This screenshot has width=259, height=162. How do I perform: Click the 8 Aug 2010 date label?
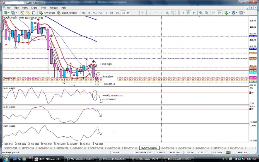click(x=98, y=144)
